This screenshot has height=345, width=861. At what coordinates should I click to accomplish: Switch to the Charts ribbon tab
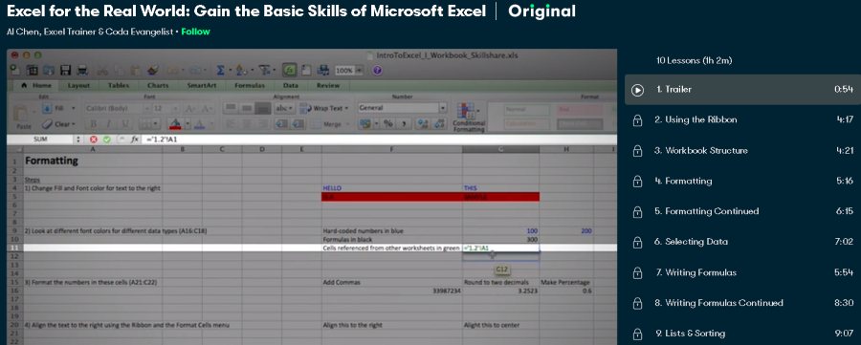158,86
